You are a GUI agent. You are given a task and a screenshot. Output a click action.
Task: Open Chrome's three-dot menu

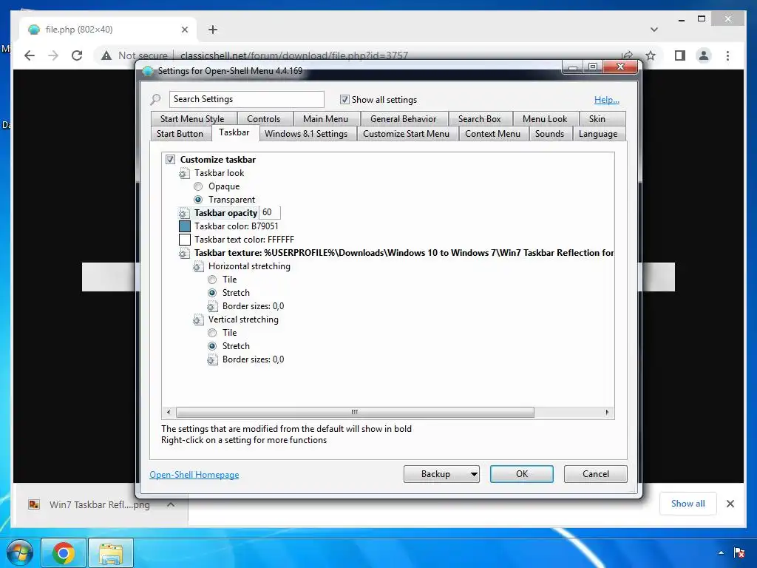727,55
